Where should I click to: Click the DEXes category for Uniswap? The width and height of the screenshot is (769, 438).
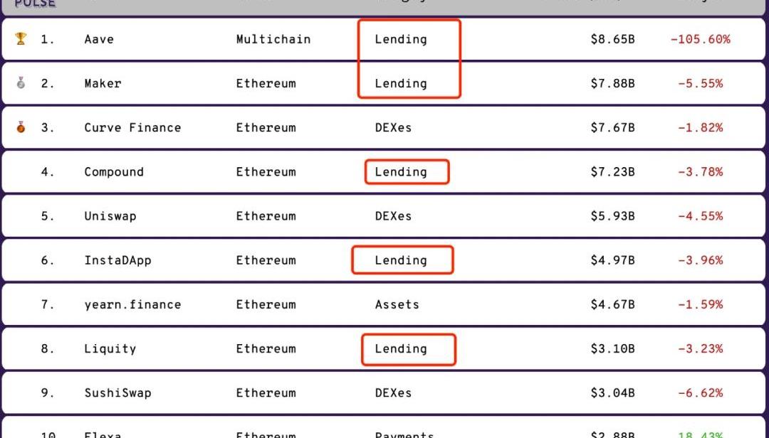[x=393, y=216]
